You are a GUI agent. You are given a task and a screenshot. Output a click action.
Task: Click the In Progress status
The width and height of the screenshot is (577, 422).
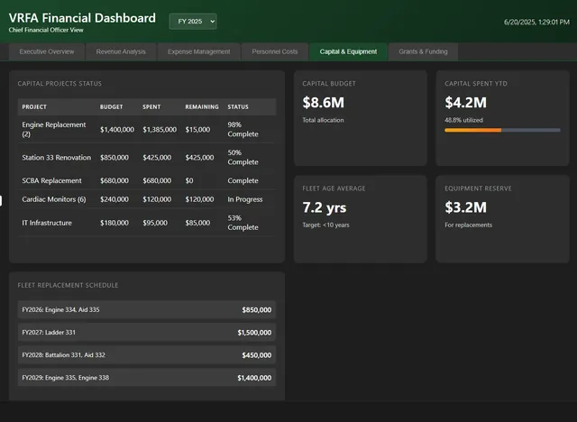tap(245, 199)
